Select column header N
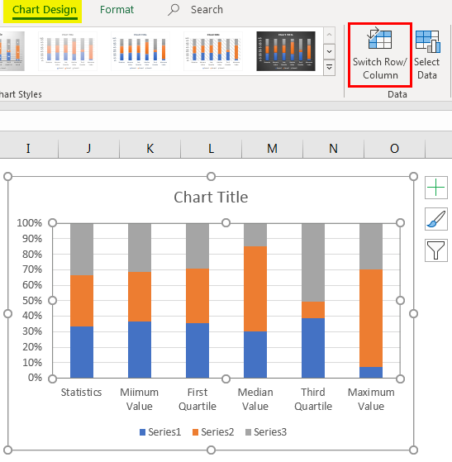Screen dimensions: 452x462 point(333,149)
